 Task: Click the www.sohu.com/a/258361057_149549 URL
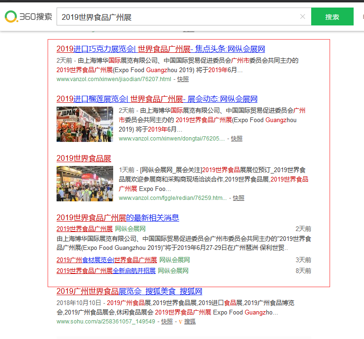coord(106,322)
